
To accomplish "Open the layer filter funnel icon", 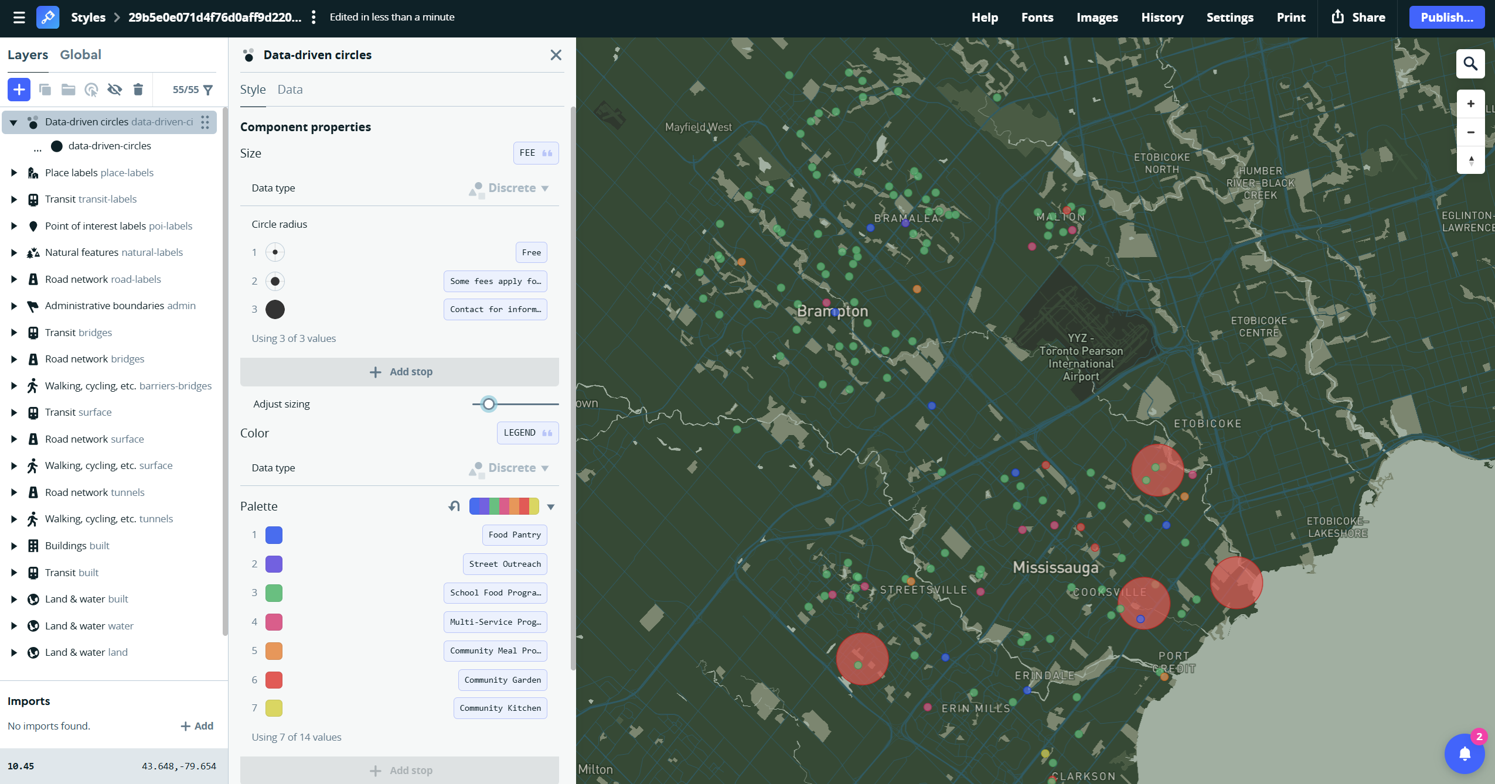I will [208, 90].
